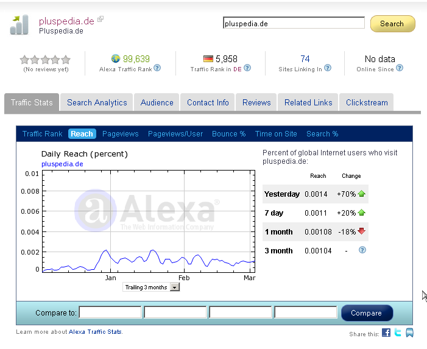Viewport: 427px width, 349px height.
Task: Click the first Compare to input field
Action: tap(110, 312)
